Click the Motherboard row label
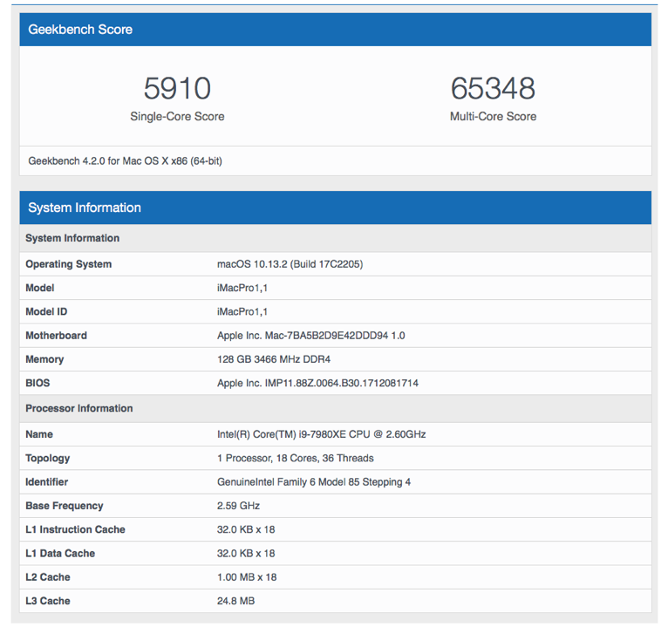The image size is (668, 627). click(x=56, y=336)
